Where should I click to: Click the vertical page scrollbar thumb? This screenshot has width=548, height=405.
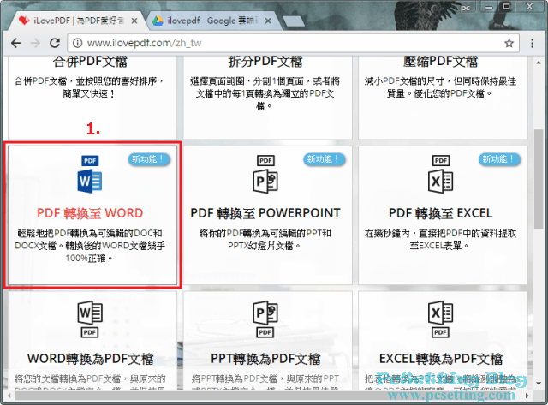(x=539, y=188)
